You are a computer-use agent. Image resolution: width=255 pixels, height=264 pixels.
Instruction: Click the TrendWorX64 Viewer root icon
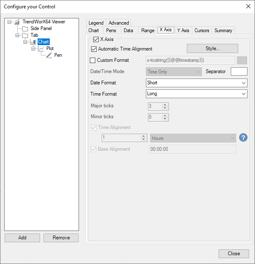[17, 22]
